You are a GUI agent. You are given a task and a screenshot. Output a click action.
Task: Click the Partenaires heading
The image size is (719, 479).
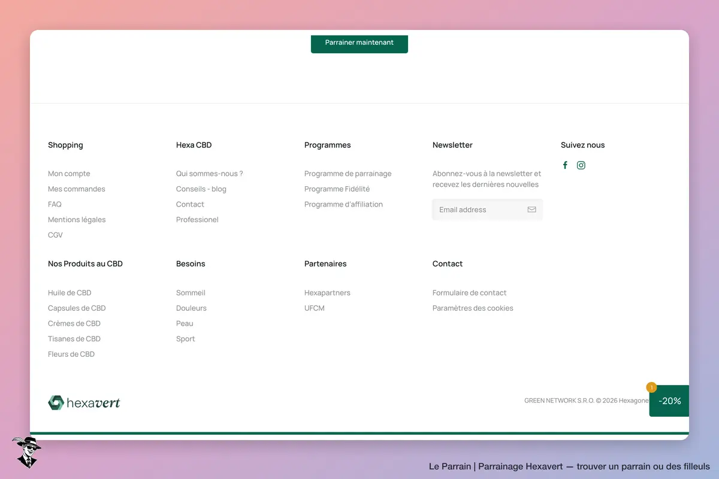tap(325, 263)
